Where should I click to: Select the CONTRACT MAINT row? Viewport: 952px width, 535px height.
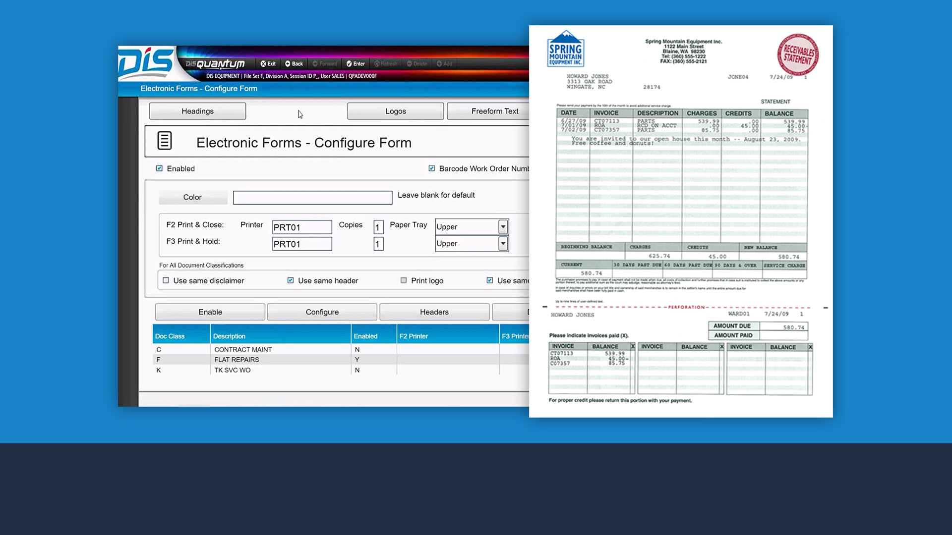341,349
